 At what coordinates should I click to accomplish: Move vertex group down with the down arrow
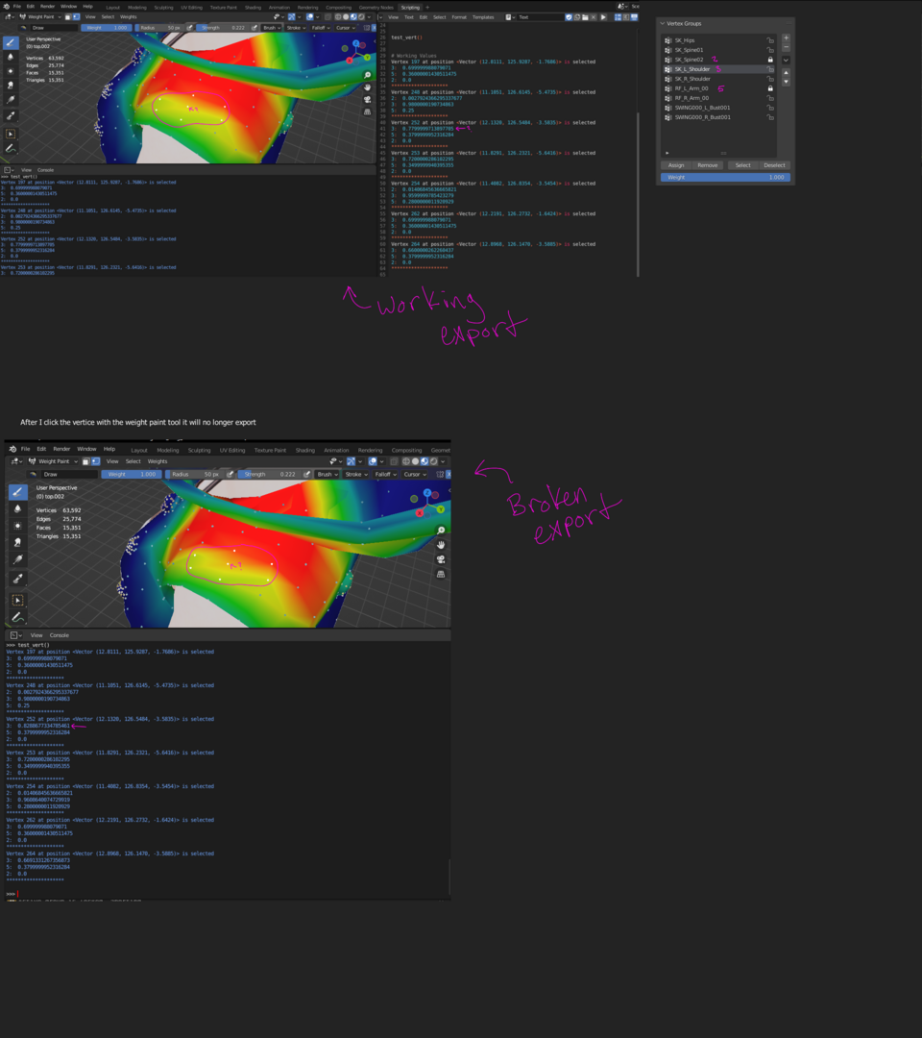pyautogui.click(x=786, y=82)
